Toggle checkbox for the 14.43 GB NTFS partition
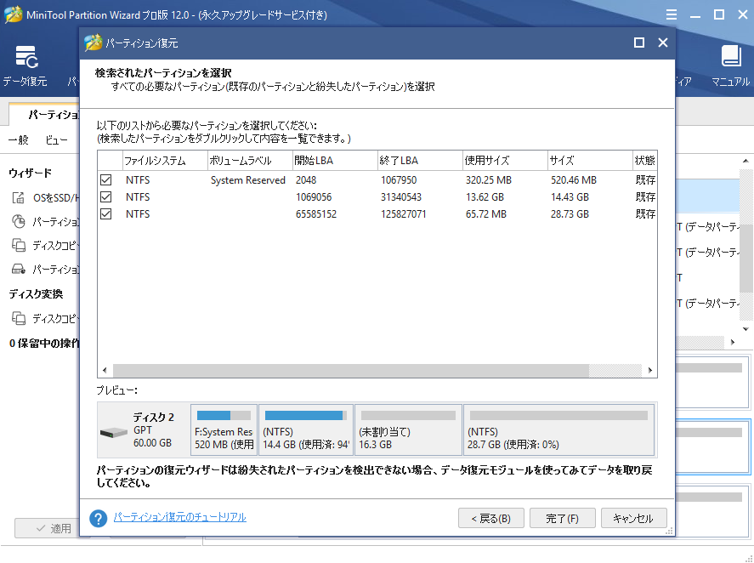The image size is (754, 563). (106, 197)
